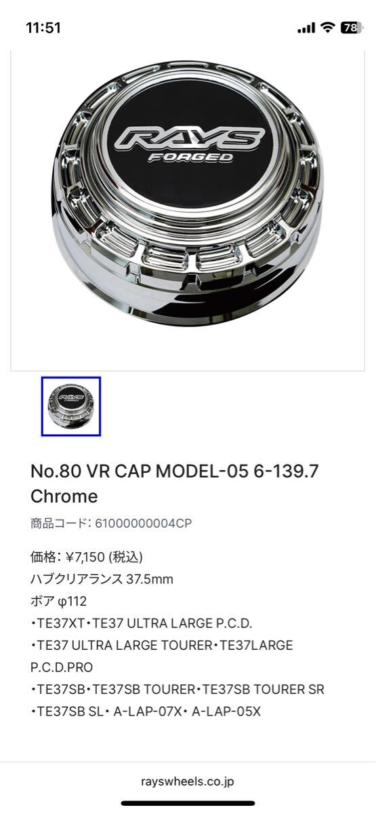Tap the price ¥7,150 text
Screen dimensions: 376x814
point(87,557)
